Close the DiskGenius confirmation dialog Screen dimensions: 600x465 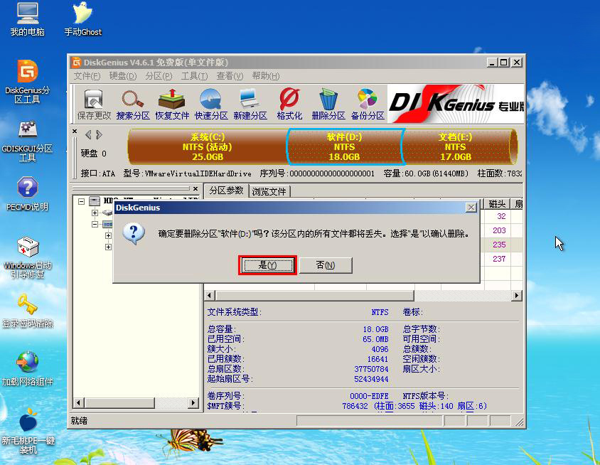pyautogui.click(x=471, y=208)
